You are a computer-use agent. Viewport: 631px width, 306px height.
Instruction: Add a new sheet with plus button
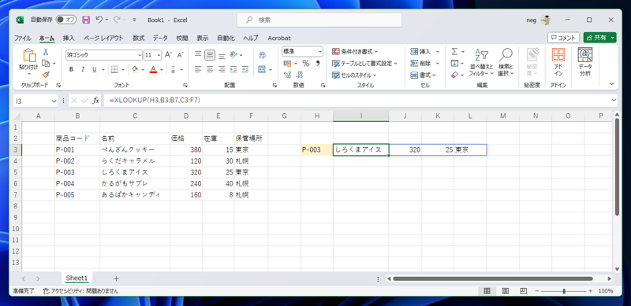click(x=116, y=278)
